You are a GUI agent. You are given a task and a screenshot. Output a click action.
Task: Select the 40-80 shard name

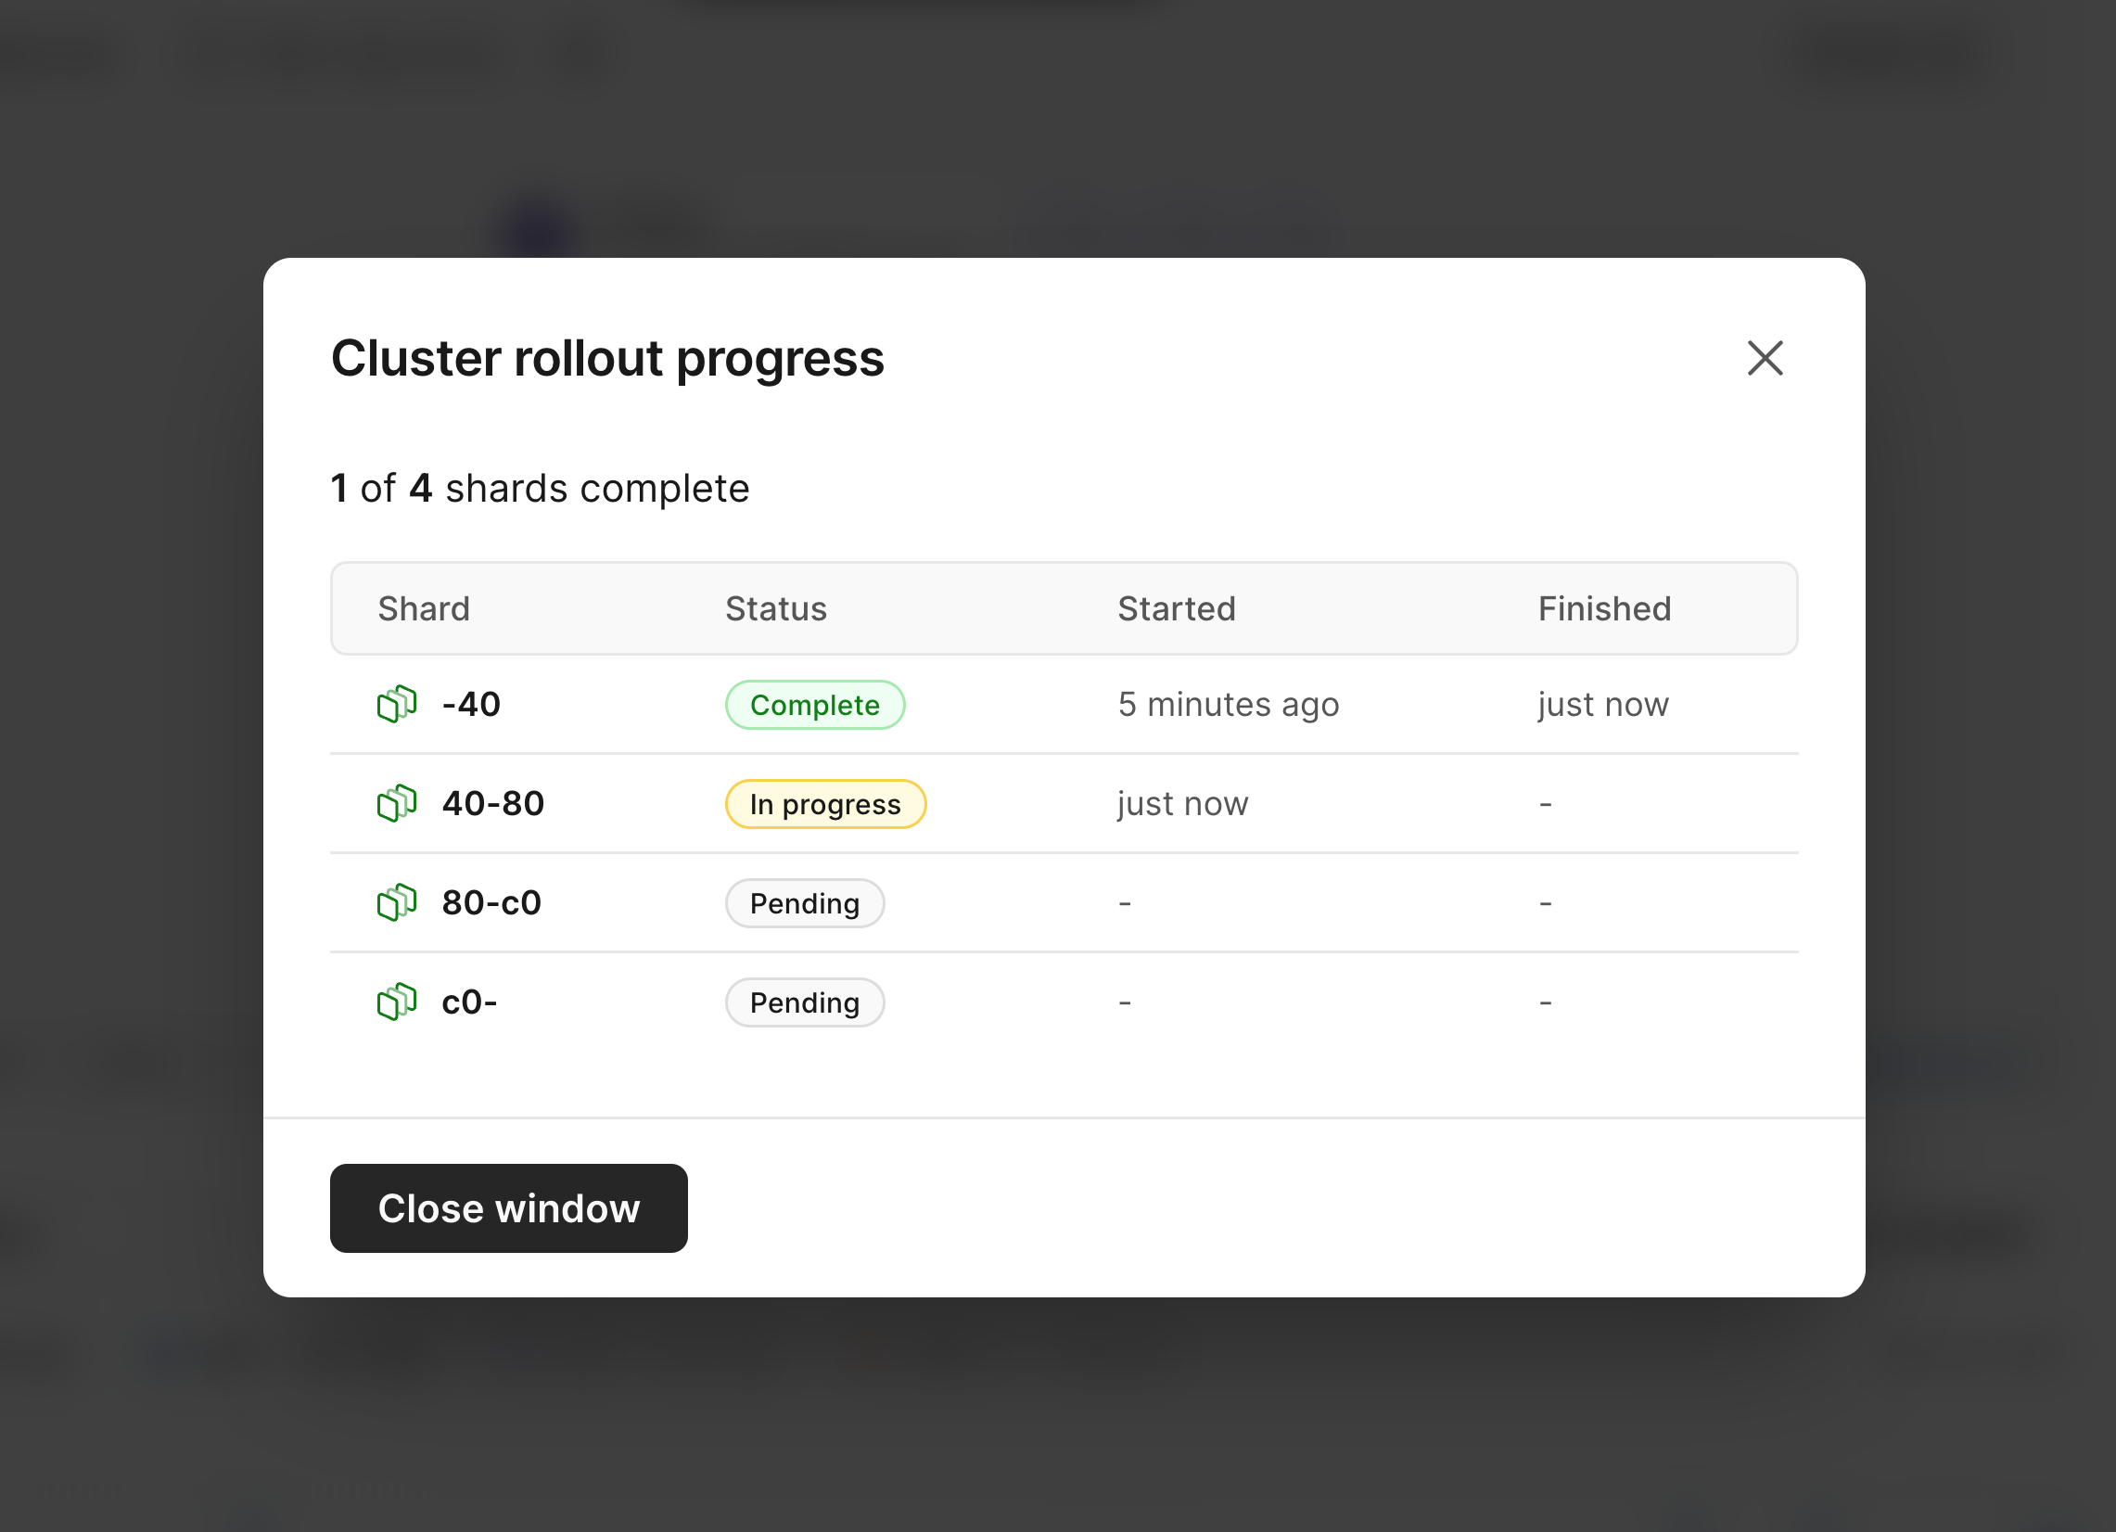coord(492,803)
